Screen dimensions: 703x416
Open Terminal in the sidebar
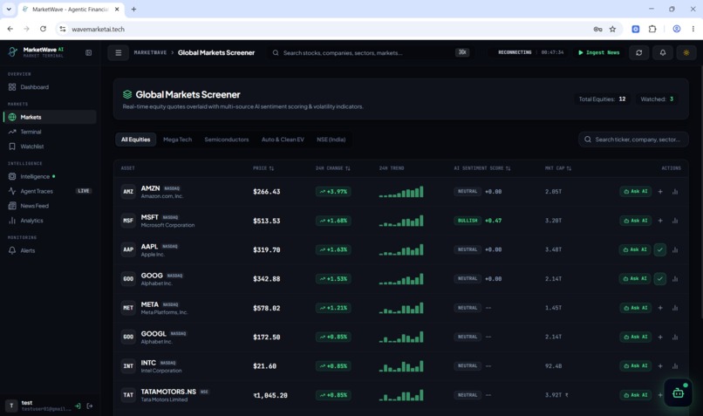[x=50, y=132]
